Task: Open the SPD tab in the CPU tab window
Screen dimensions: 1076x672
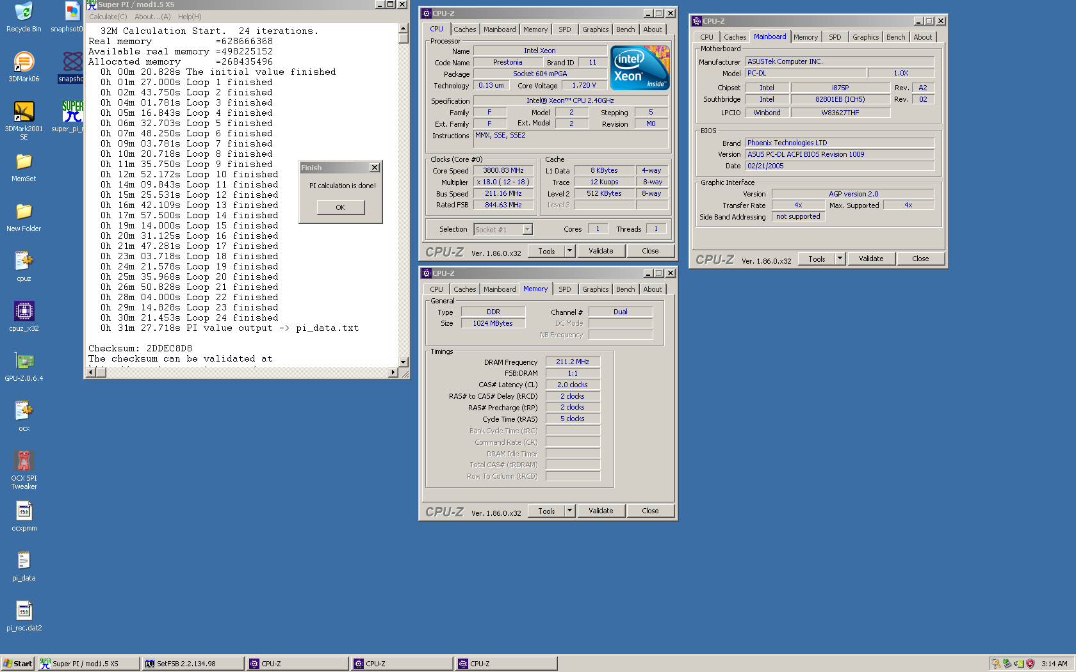Action: coord(564,29)
